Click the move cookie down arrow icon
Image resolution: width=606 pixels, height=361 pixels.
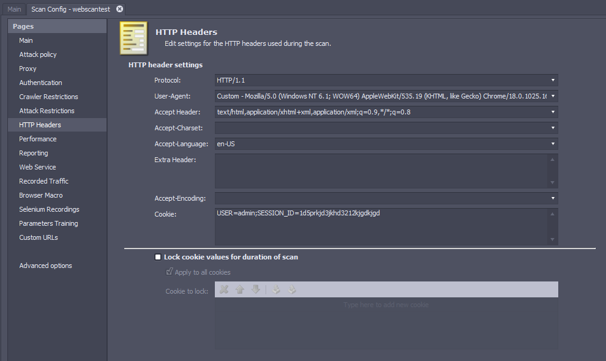[255, 289]
